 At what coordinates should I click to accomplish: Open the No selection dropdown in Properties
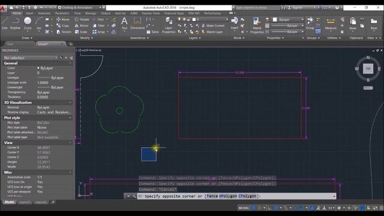click(x=31, y=58)
